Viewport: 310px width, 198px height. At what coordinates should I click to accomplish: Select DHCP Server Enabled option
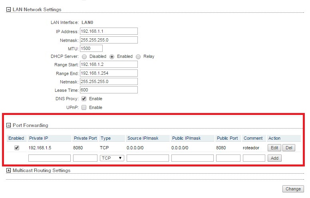pyautogui.click(x=112, y=57)
